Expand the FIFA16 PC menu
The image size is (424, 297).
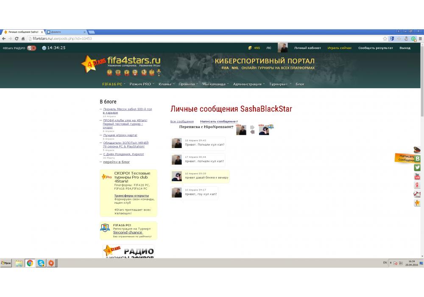point(113,84)
